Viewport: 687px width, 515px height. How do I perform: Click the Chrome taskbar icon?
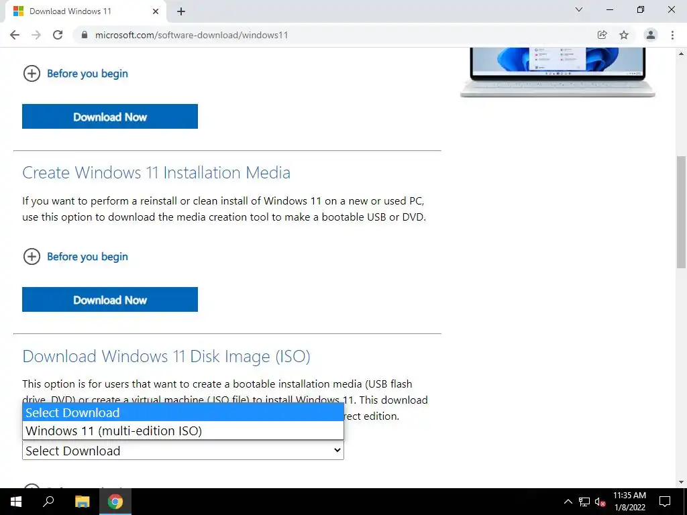[115, 502]
